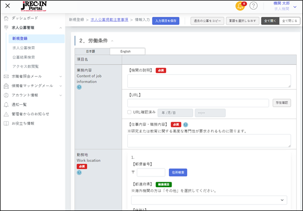Expand アカウント情報 menu chevron
Screen dimensions: 303x211
click(x=61, y=95)
